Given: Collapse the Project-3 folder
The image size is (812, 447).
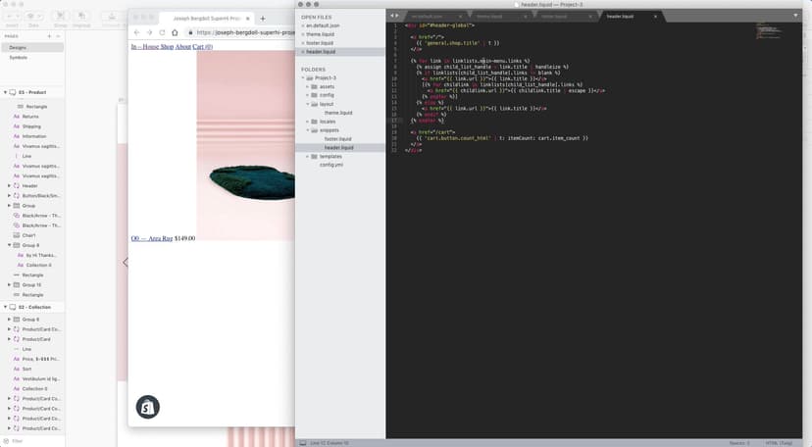Looking at the screenshot, I should click(305, 78).
